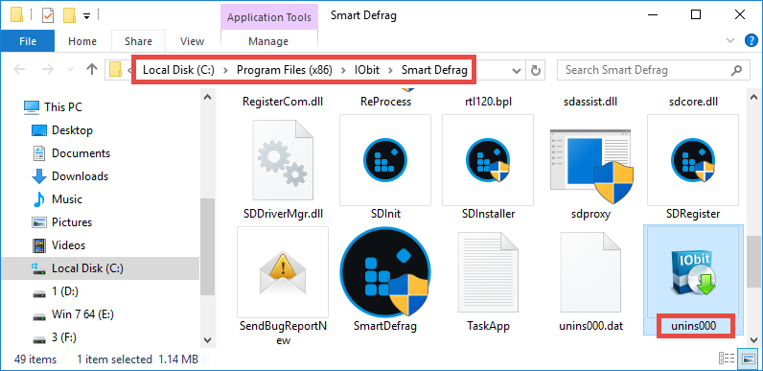Click the Forward navigation arrow
Viewport: 763px width, 371px height.
coord(47,70)
